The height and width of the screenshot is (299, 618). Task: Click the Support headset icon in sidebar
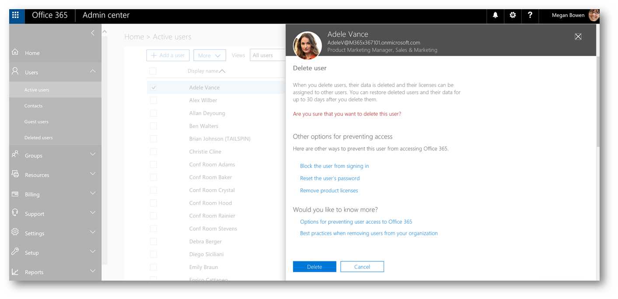coord(15,212)
